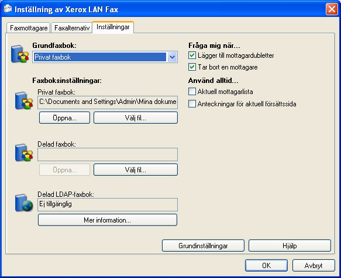
Task: Click the Delad LDAP-faxbok: label
Action: (x=66, y=194)
